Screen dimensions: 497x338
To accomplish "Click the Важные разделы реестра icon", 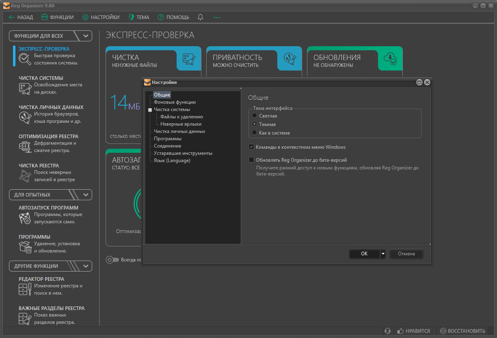I will [x=25, y=319].
